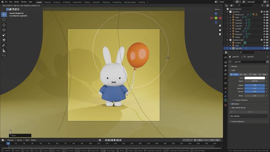
Task: Open the Keying dropdown in timeline
Action: coord(20,140)
